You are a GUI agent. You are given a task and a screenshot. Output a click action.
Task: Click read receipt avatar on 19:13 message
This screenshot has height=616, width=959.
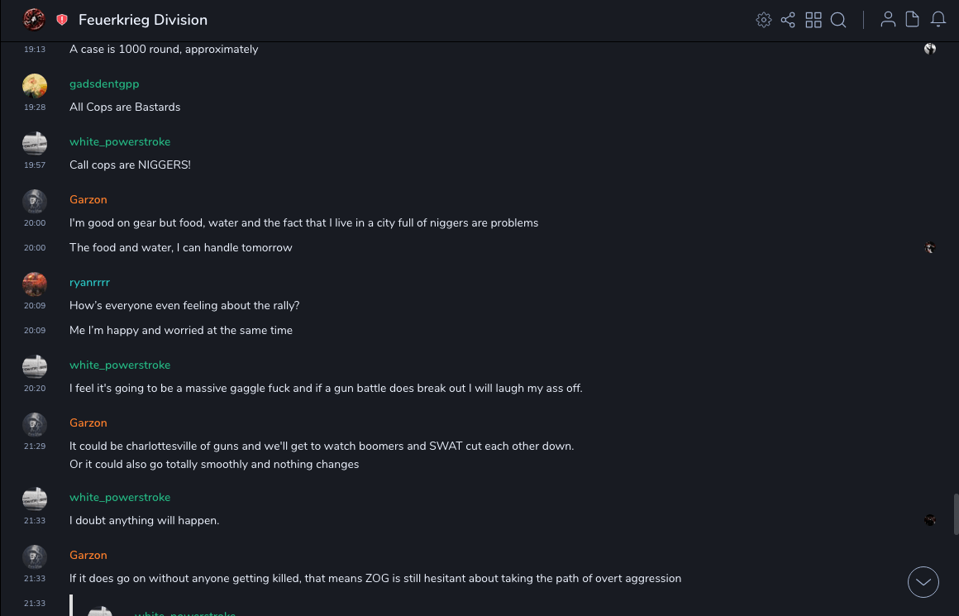click(x=930, y=49)
